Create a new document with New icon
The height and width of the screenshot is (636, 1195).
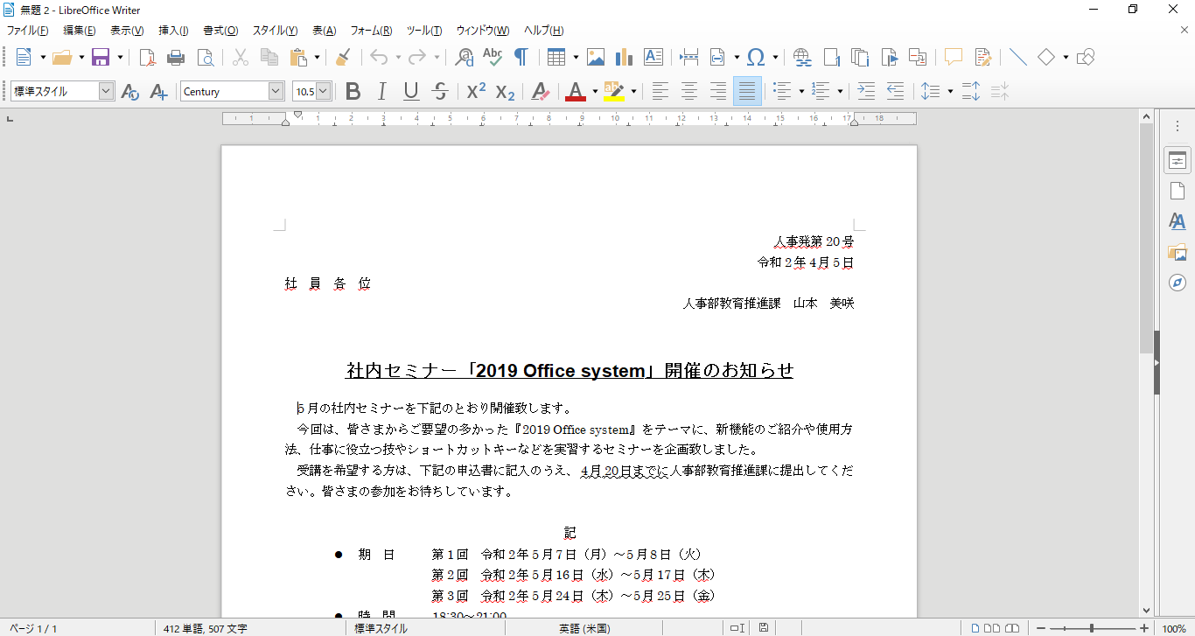point(24,58)
